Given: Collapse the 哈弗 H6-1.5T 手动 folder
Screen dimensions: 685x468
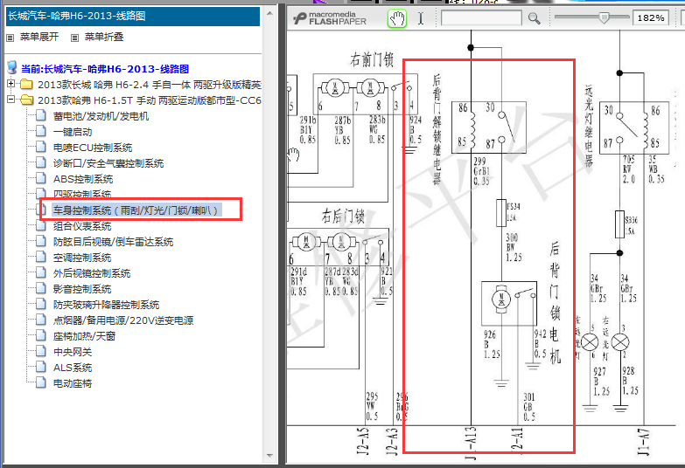Looking at the screenshot, I should [x=10, y=100].
